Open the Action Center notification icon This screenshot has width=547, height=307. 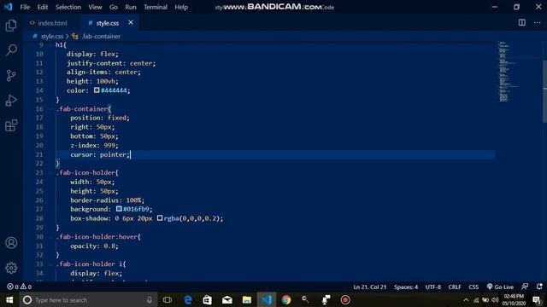pyautogui.click(x=538, y=299)
